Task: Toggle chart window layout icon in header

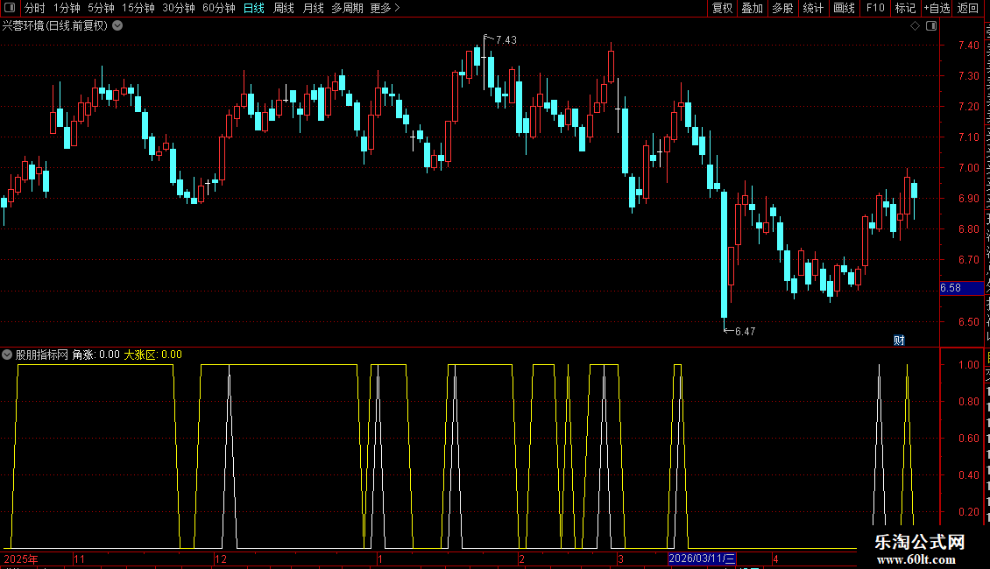Action: tap(930, 26)
